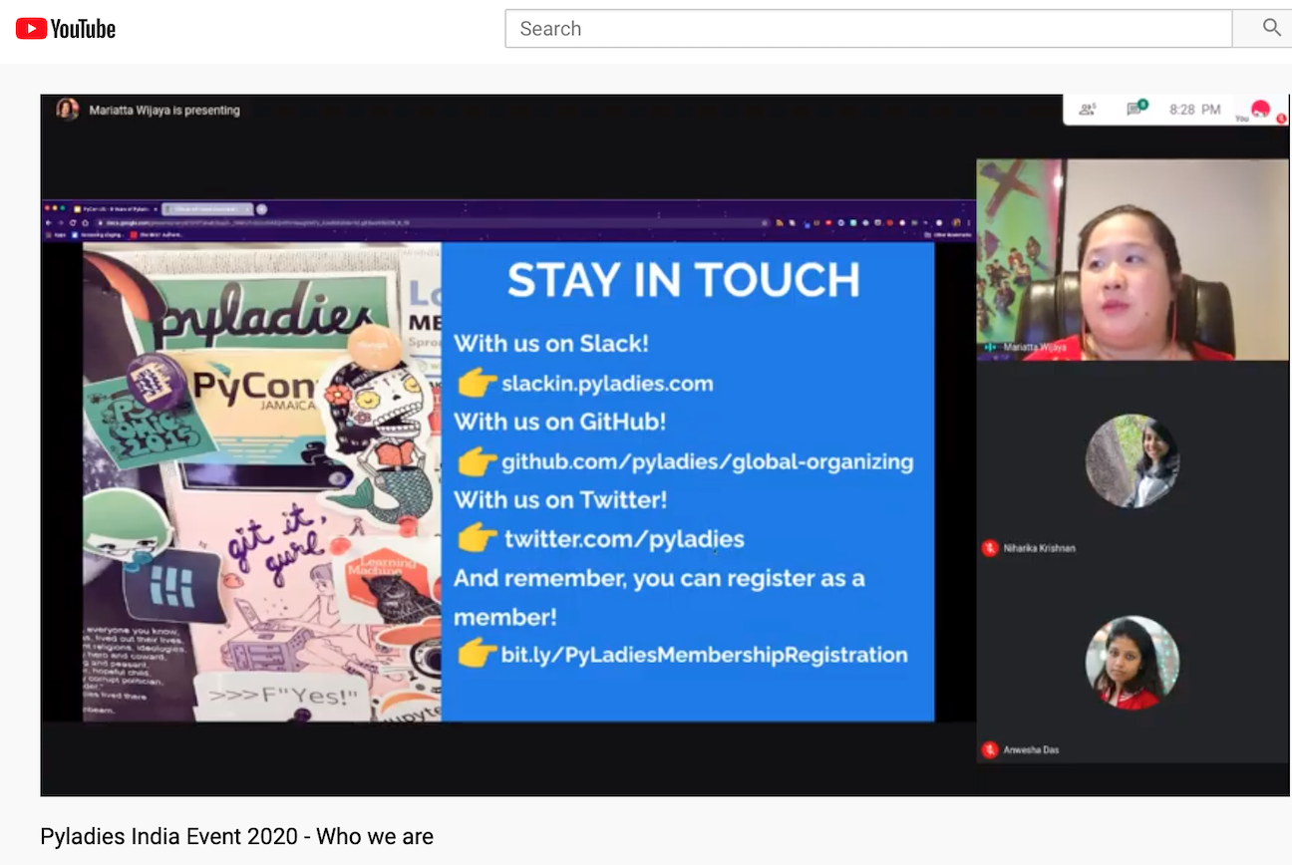Viewport: 1292px width, 865px height.
Task: Click the presenter avatar beside 'Mariatta Wijaya is presenting'
Action: tap(67, 109)
